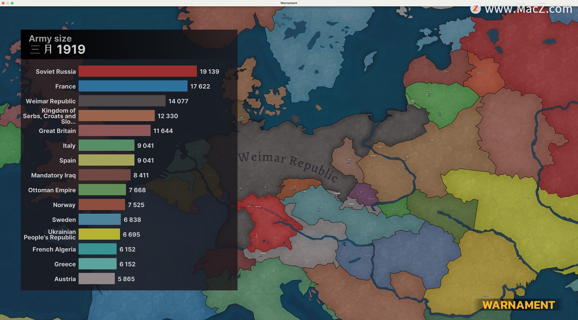Image resolution: width=578 pixels, height=320 pixels.
Task: Click the Great Britain country label
Action: (x=57, y=131)
